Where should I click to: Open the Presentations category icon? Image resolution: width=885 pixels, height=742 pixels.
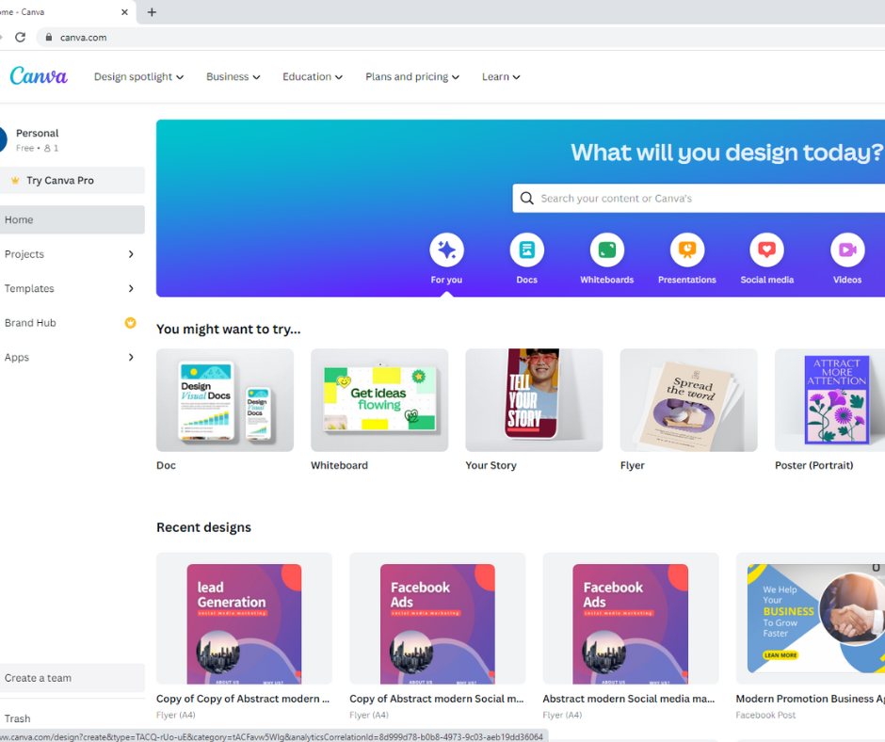pyautogui.click(x=687, y=250)
